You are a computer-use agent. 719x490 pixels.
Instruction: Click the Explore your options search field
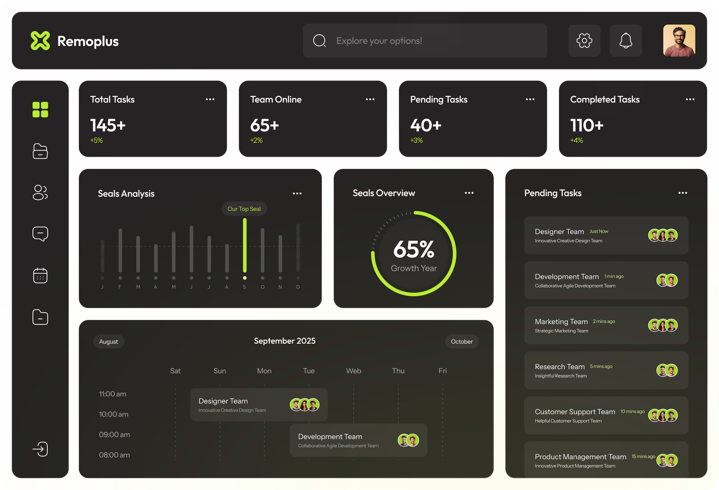424,41
